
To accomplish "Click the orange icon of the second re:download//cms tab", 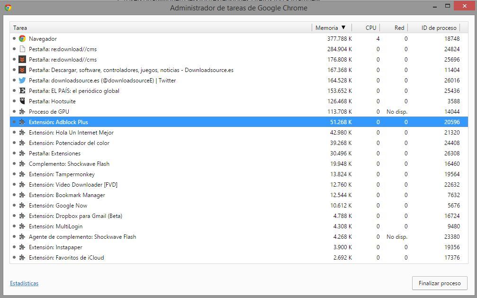I will (x=22, y=59).
